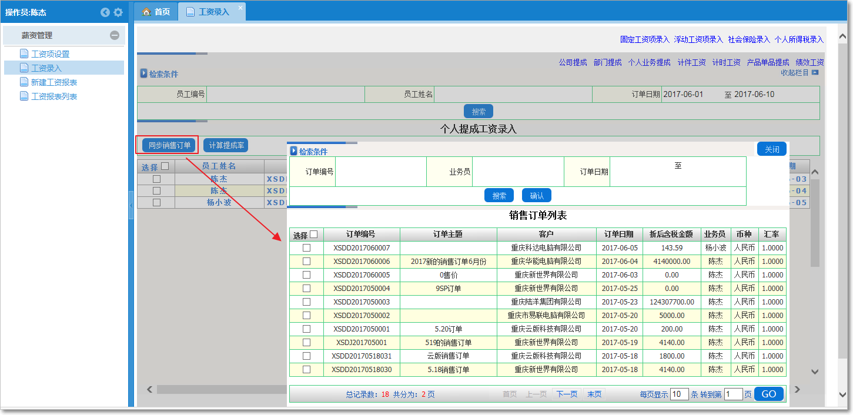Click the back arrow icon in the top-left panel

pos(105,11)
